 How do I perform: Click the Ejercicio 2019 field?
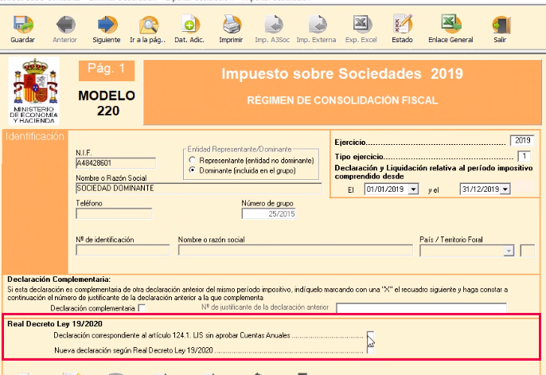(x=522, y=140)
